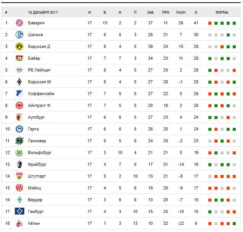Click the Schalke club crest icon
This screenshot has height=232, width=243.
19,35
